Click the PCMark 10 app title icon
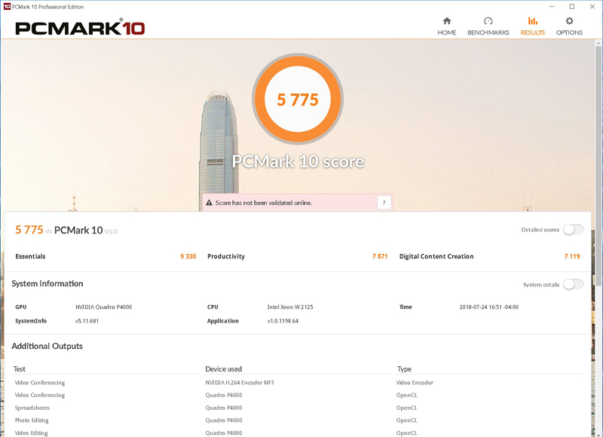 point(7,7)
